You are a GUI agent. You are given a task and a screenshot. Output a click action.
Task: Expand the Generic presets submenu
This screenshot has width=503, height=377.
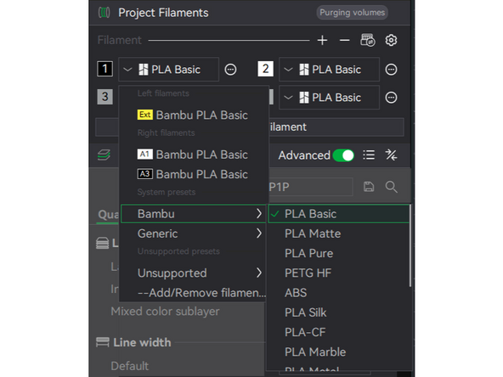194,234
